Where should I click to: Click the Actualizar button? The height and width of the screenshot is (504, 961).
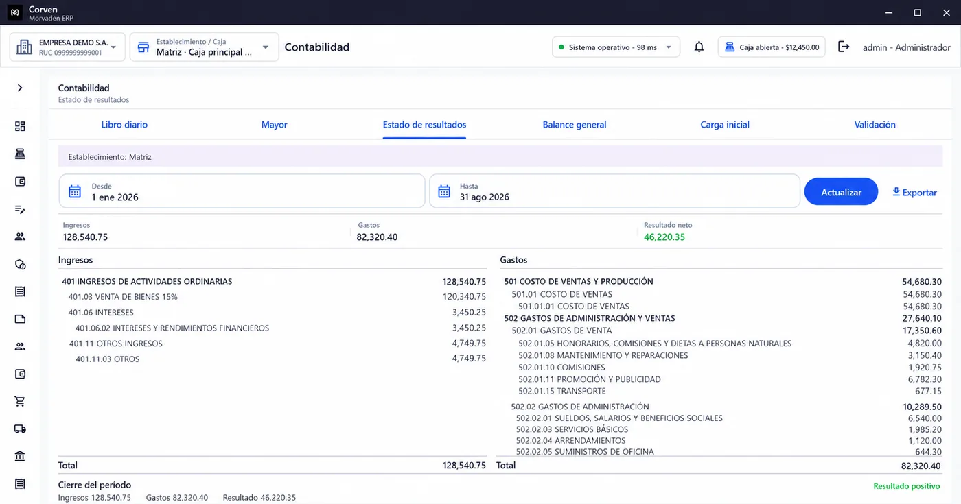(x=841, y=192)
